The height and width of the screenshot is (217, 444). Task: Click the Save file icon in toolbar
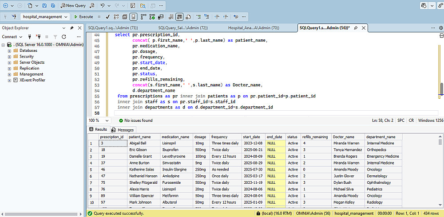pos(44,5)
